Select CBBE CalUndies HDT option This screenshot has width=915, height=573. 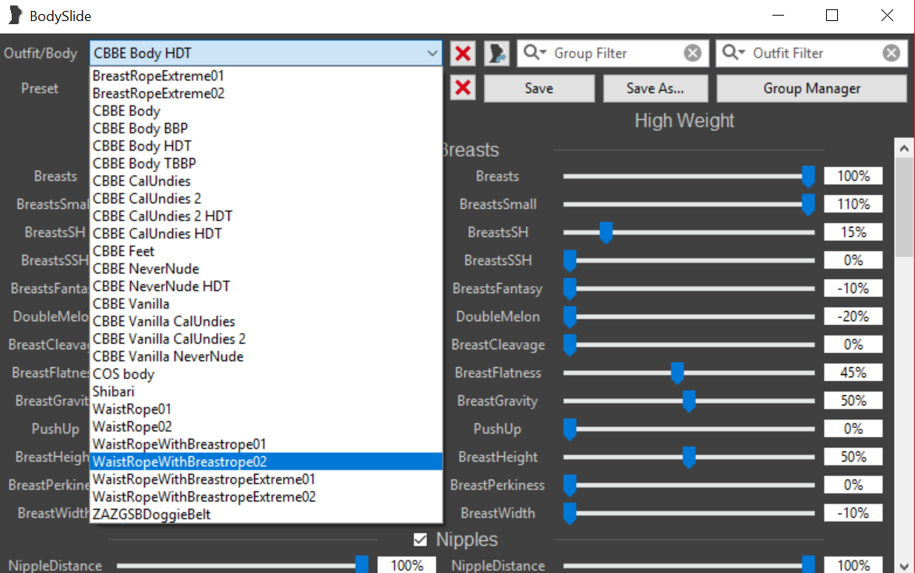266,233
